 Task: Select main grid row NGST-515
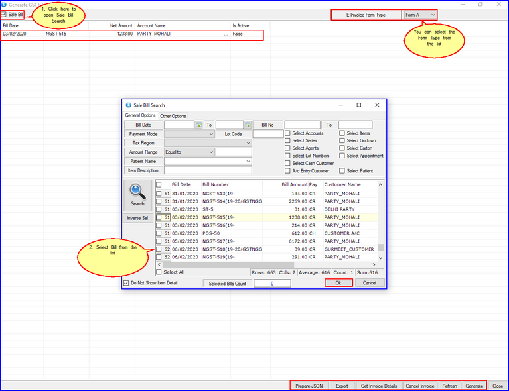(132, 34)
